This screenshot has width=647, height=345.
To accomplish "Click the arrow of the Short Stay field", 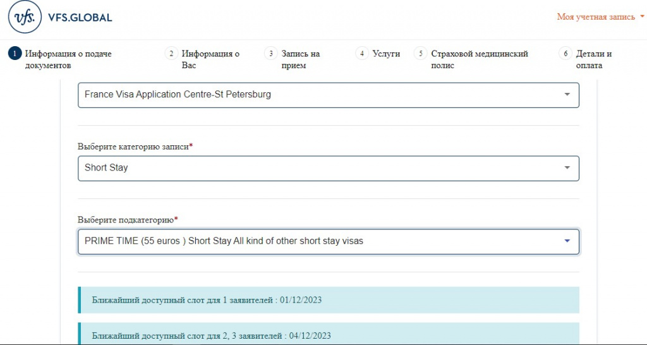I will (567, 167).
